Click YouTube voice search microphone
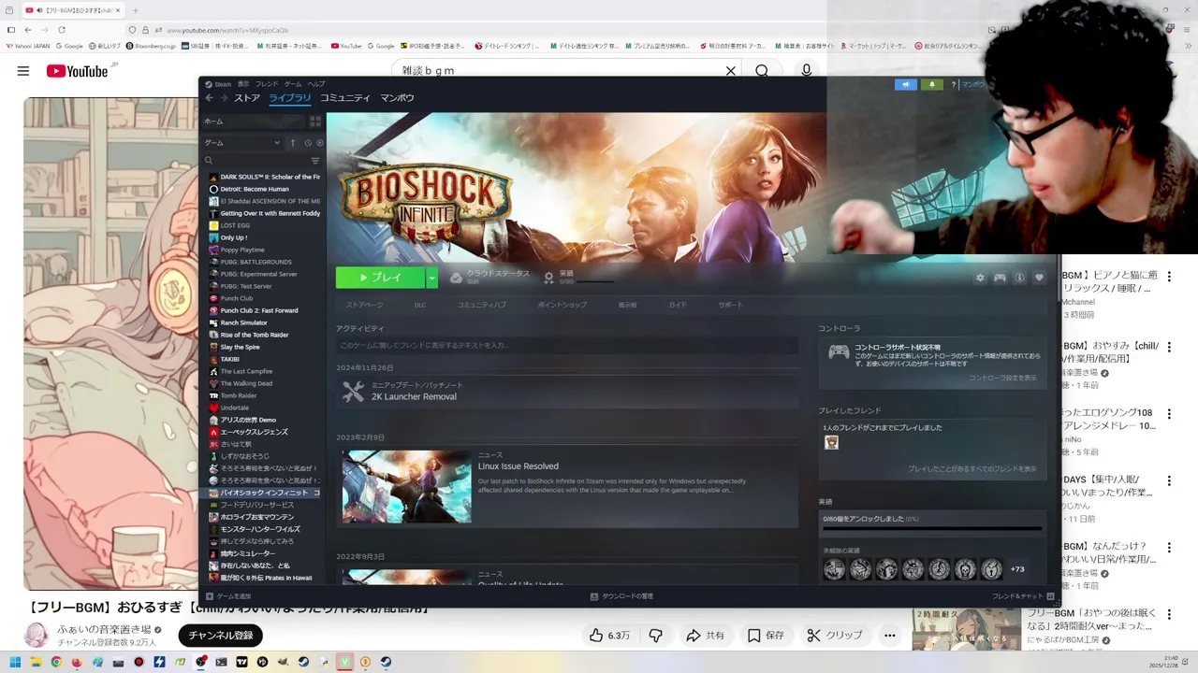The image size is (1198, 673). coord(807,71)
